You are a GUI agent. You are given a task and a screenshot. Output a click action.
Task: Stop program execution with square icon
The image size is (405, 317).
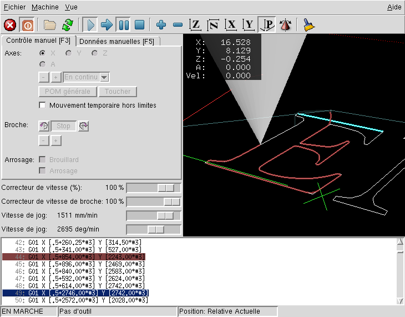point(140,25)
